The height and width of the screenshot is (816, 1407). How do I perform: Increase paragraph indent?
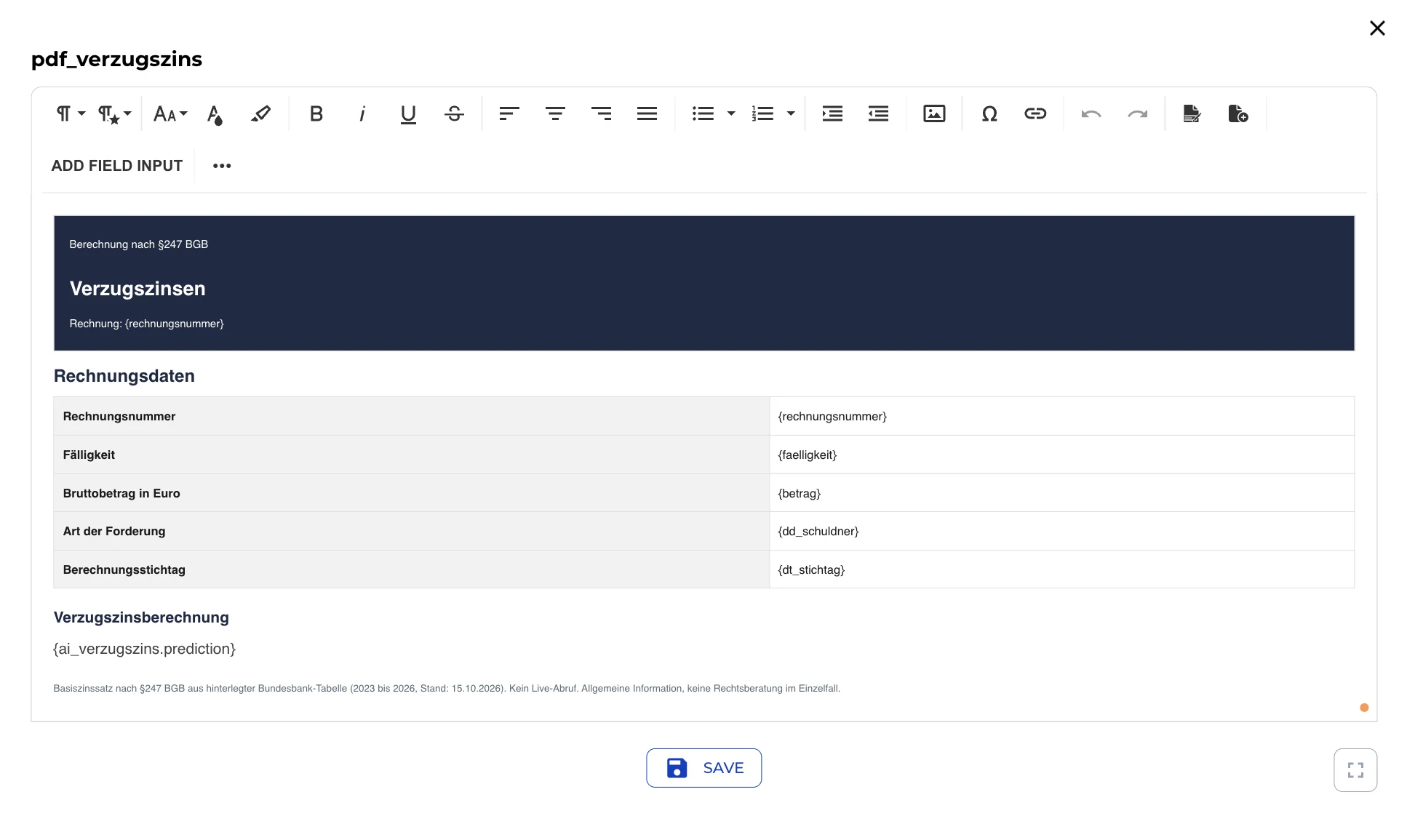[832, 113]
